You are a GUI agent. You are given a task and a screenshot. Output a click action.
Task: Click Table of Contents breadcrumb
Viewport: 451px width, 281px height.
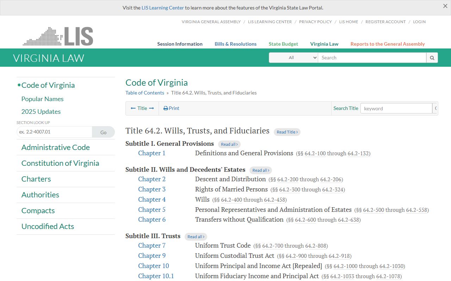tap(145, 93)
